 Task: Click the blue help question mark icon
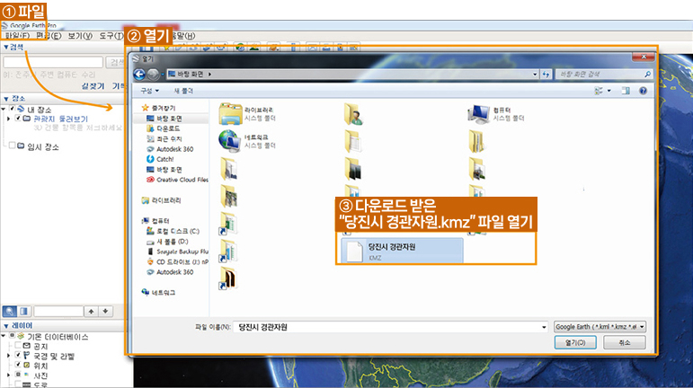pos(643,91)
